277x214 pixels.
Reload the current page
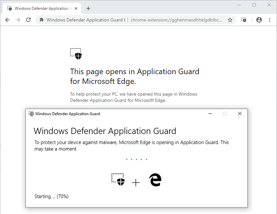[29, 20]
